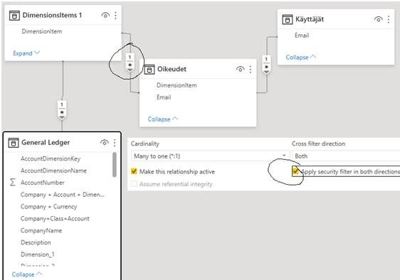Click General Ledger field list scrollbar
Image resolution: width=400 pixels, height=280 pixels.
(x=115, y=165)
